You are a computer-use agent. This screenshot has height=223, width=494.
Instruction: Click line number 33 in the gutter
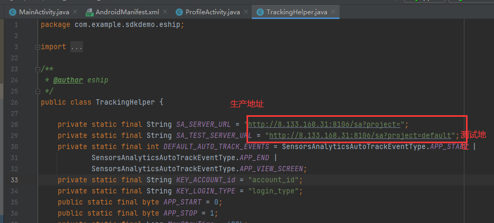pyautogui.click(x=14, y=180)
